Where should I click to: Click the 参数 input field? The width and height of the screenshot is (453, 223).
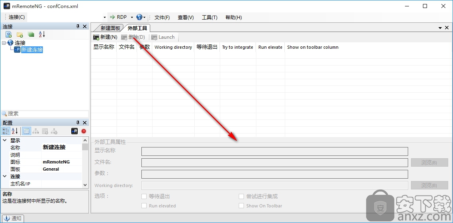click(274, 174)
